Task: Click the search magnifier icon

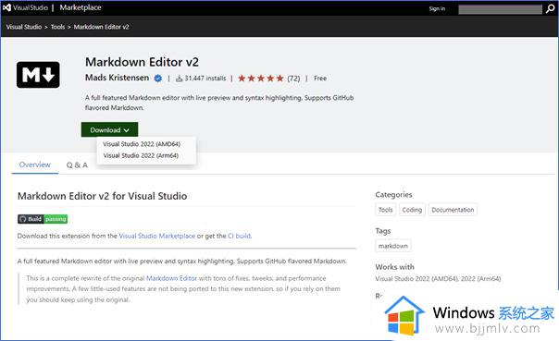Action: pos(550,9)
